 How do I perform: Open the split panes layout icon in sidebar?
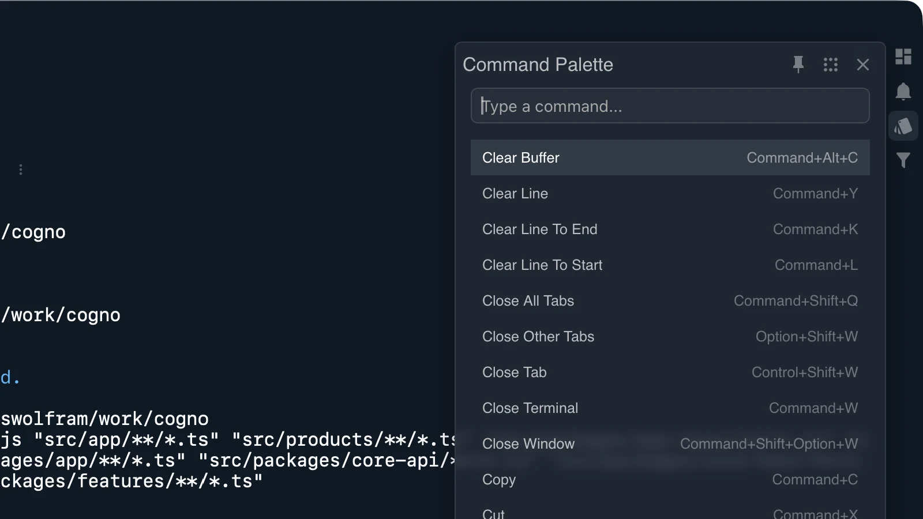point(903,57)
